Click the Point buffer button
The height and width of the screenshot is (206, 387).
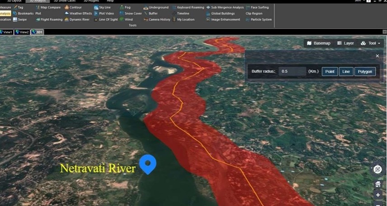coord(330,71)
